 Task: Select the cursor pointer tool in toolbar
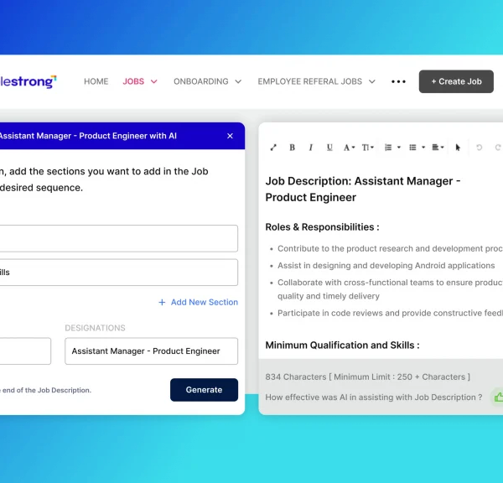(458, 148)
